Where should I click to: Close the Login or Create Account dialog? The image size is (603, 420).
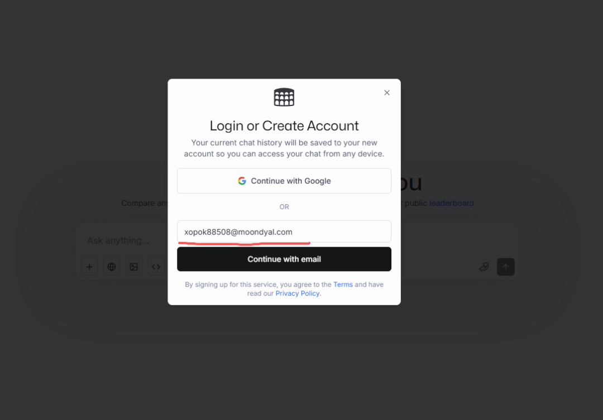point(387,93)
